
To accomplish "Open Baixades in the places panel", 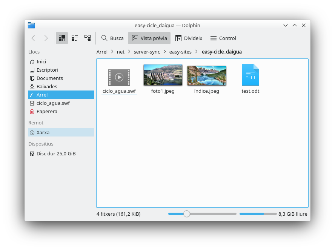I will [47, 87].
